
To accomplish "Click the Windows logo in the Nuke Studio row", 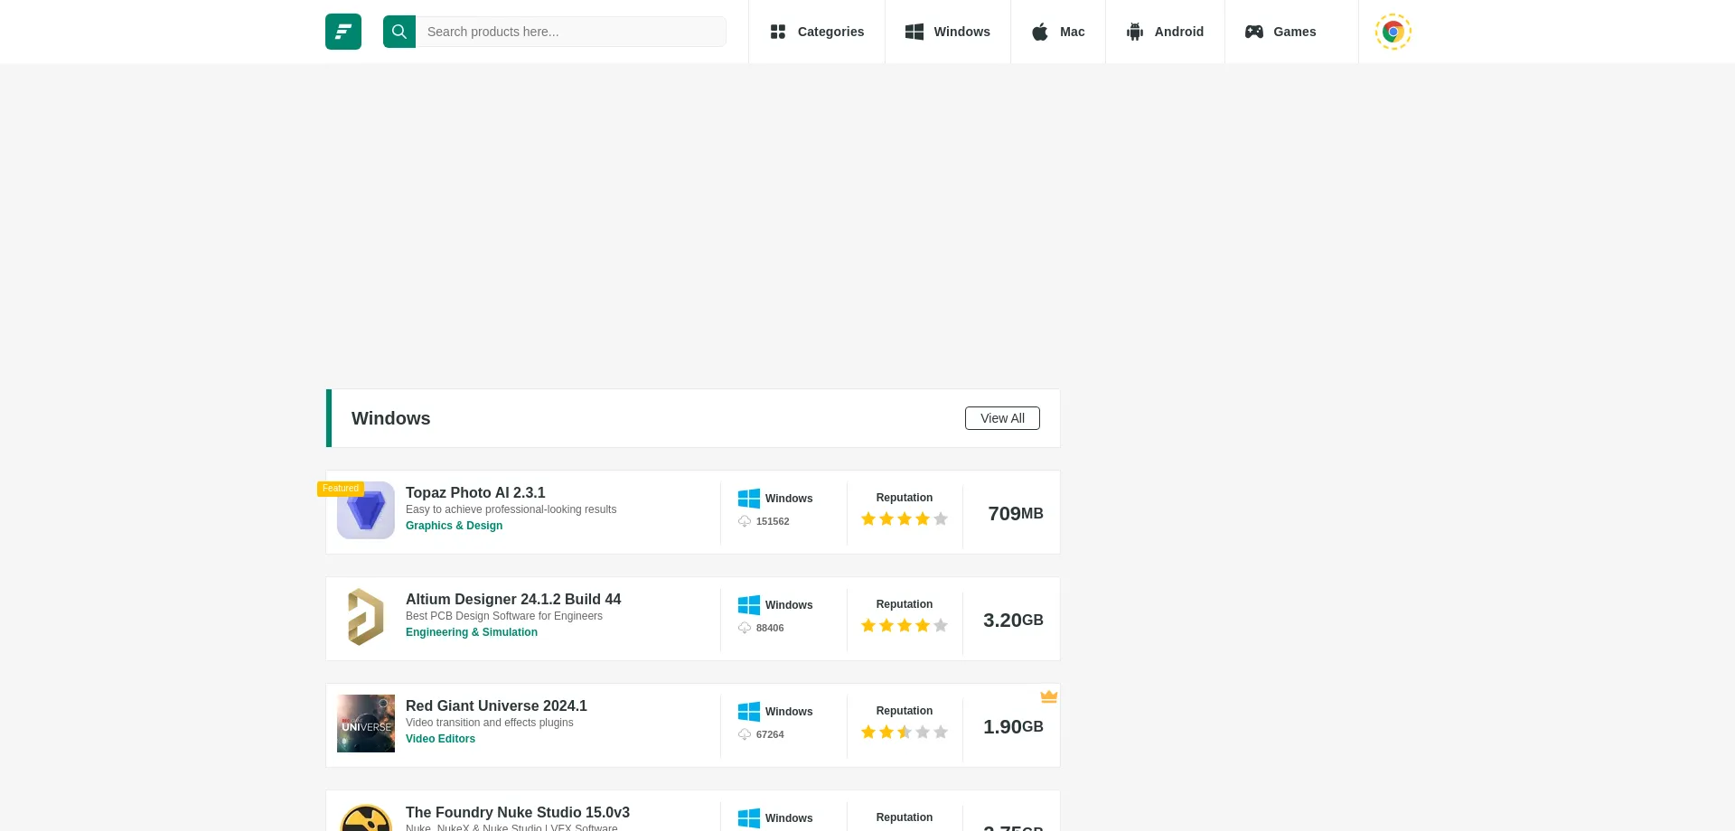I will pos(749,818).
